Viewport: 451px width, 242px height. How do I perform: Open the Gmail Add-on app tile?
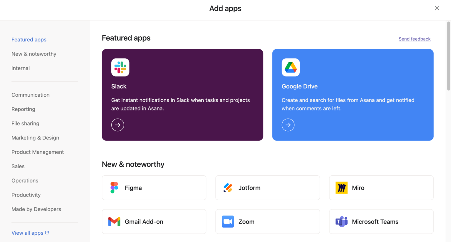[154, 221]
